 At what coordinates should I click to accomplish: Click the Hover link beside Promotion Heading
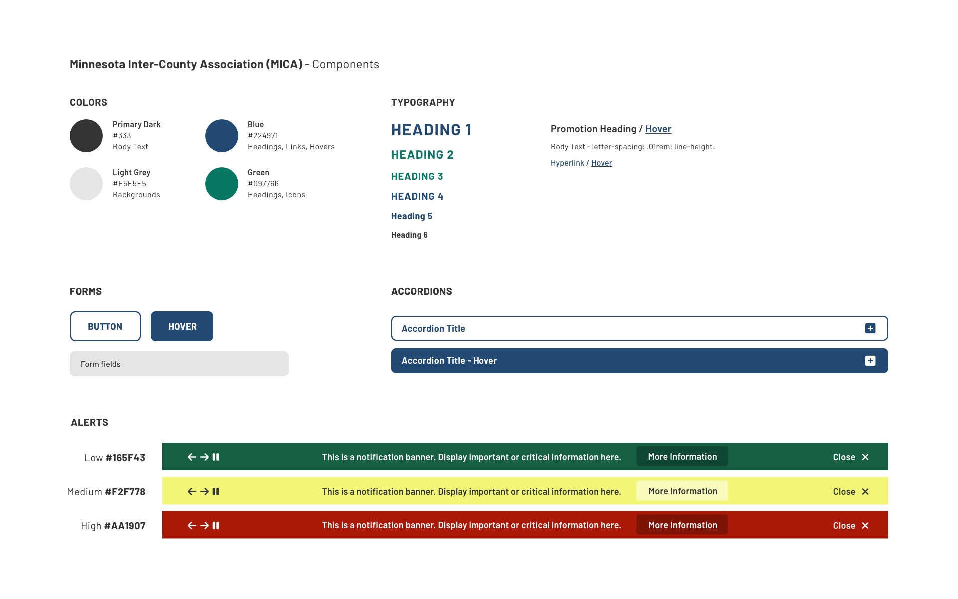click(658, 129)
